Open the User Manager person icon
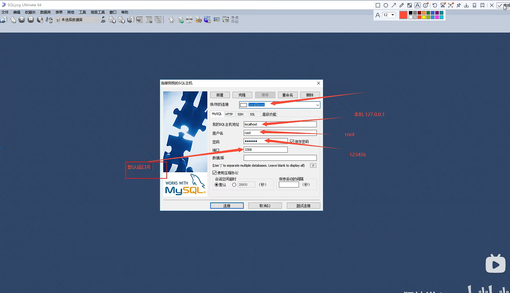The width and height of the screenshot is (510, 293). click(x=103, y=20)
